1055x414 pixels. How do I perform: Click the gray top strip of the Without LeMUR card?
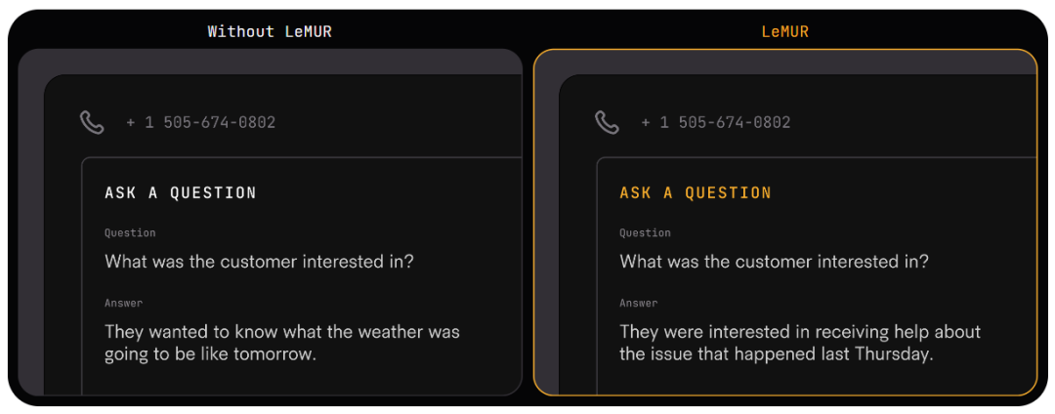270,61
